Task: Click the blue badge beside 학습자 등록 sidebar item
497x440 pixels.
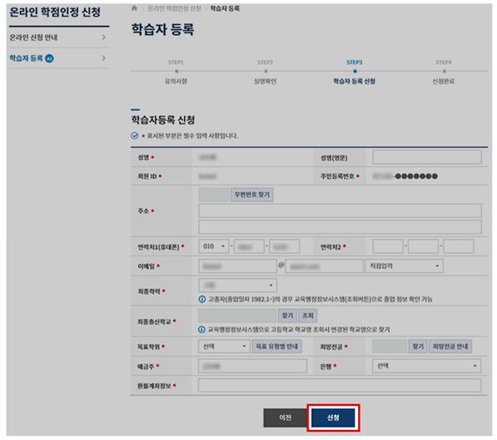Action: [x=49, y=58]
